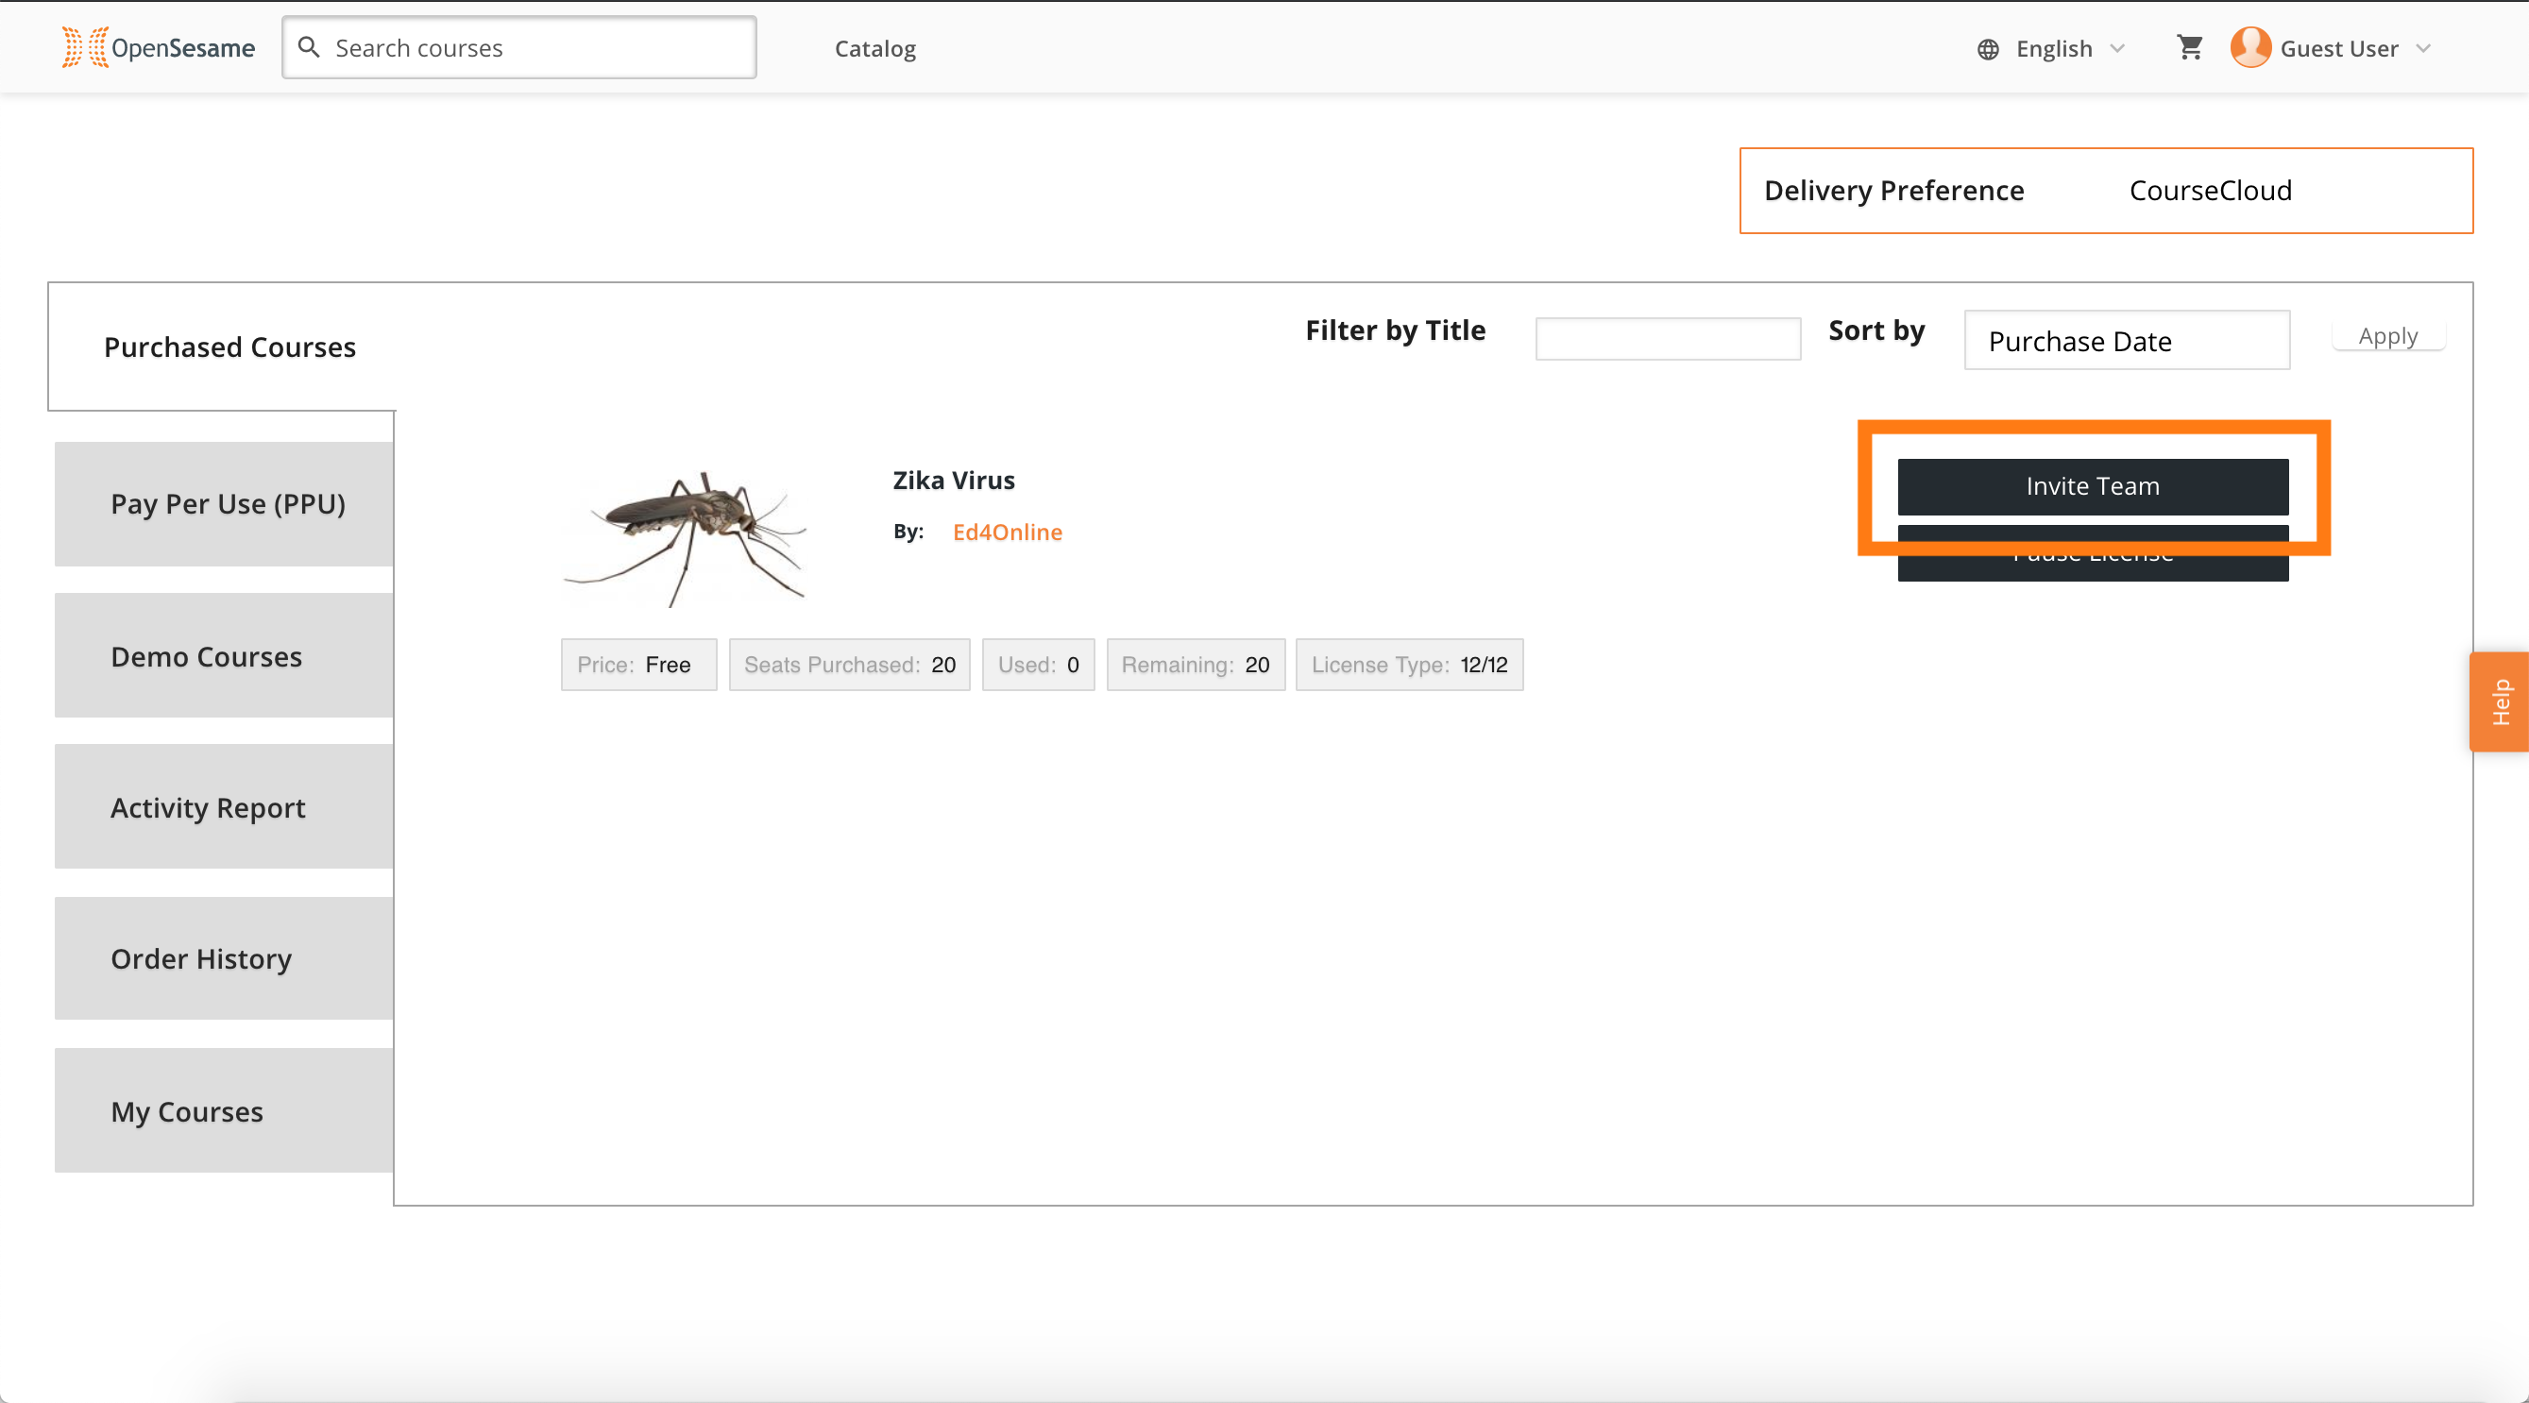The width and height of the screenshot is (2529, 1403).
Task: Click the Apply filter button
Action: (x=2387, y=336)
